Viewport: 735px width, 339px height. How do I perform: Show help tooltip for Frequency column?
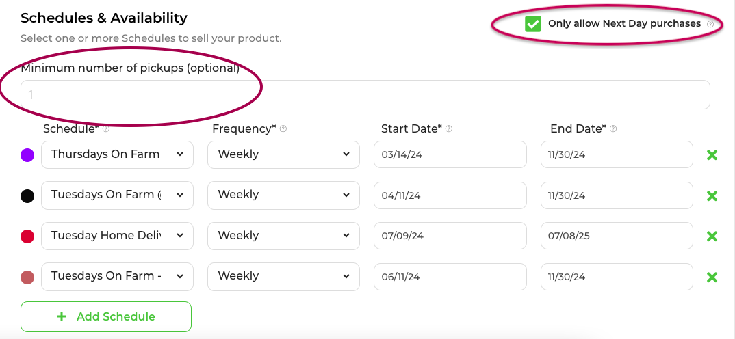tap(283, 128)
